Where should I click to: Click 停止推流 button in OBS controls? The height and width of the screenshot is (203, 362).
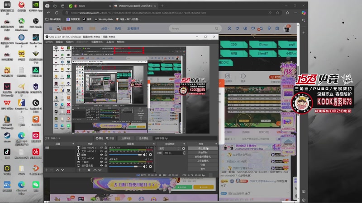(203, 148)
